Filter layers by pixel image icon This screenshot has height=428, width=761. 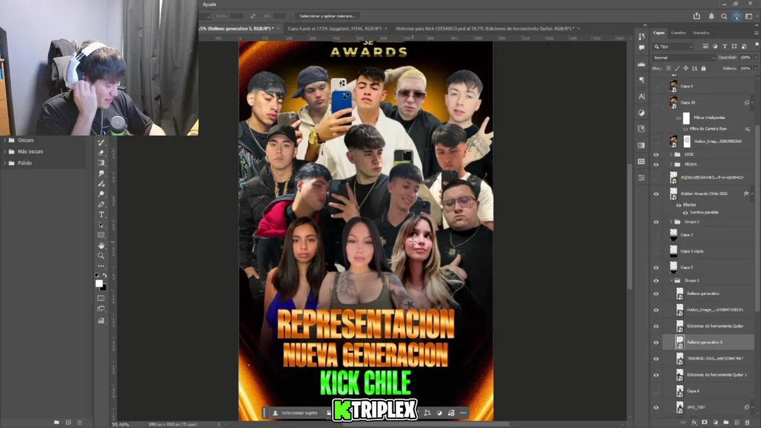click(705, 46)
